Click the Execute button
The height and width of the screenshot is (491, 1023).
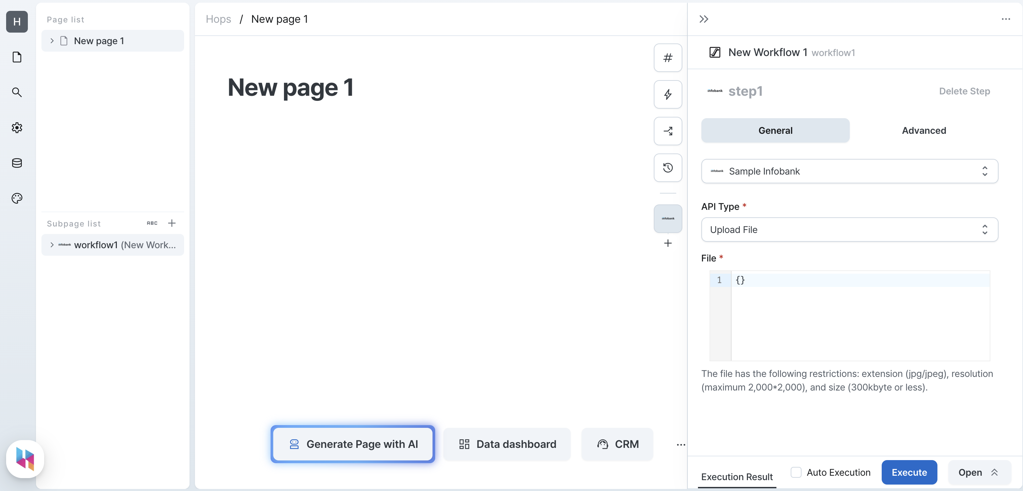[910, 472]
